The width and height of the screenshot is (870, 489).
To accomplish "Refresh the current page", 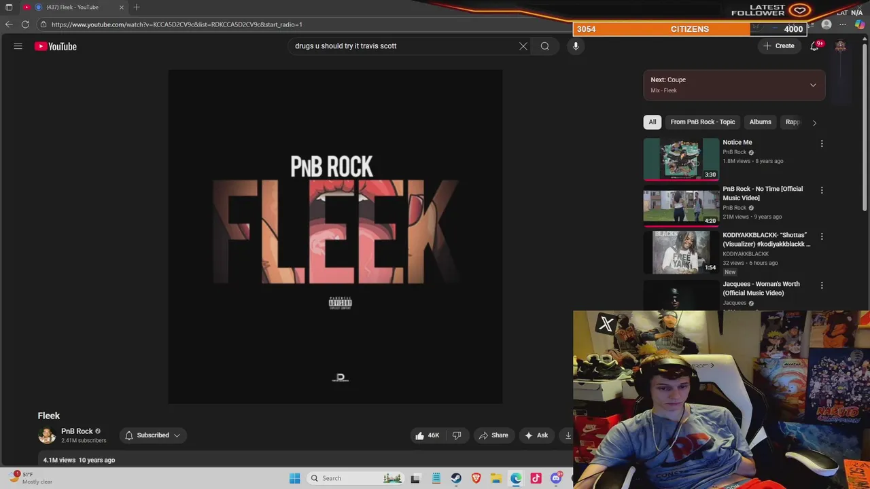I will tap(25, 24).
